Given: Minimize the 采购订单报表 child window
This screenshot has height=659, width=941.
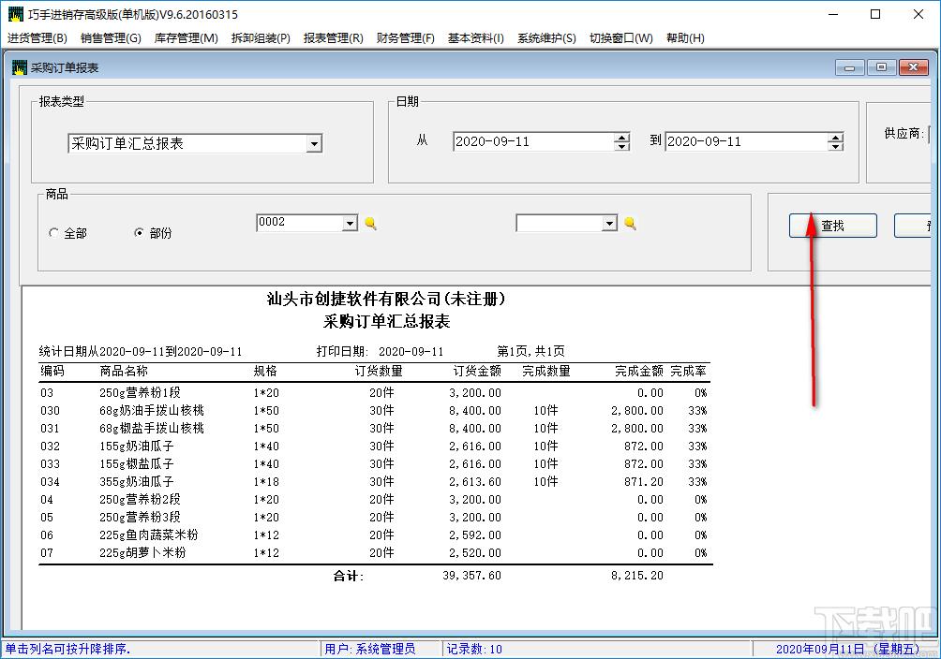Looking at the screenshot, I should coord(850,67).
